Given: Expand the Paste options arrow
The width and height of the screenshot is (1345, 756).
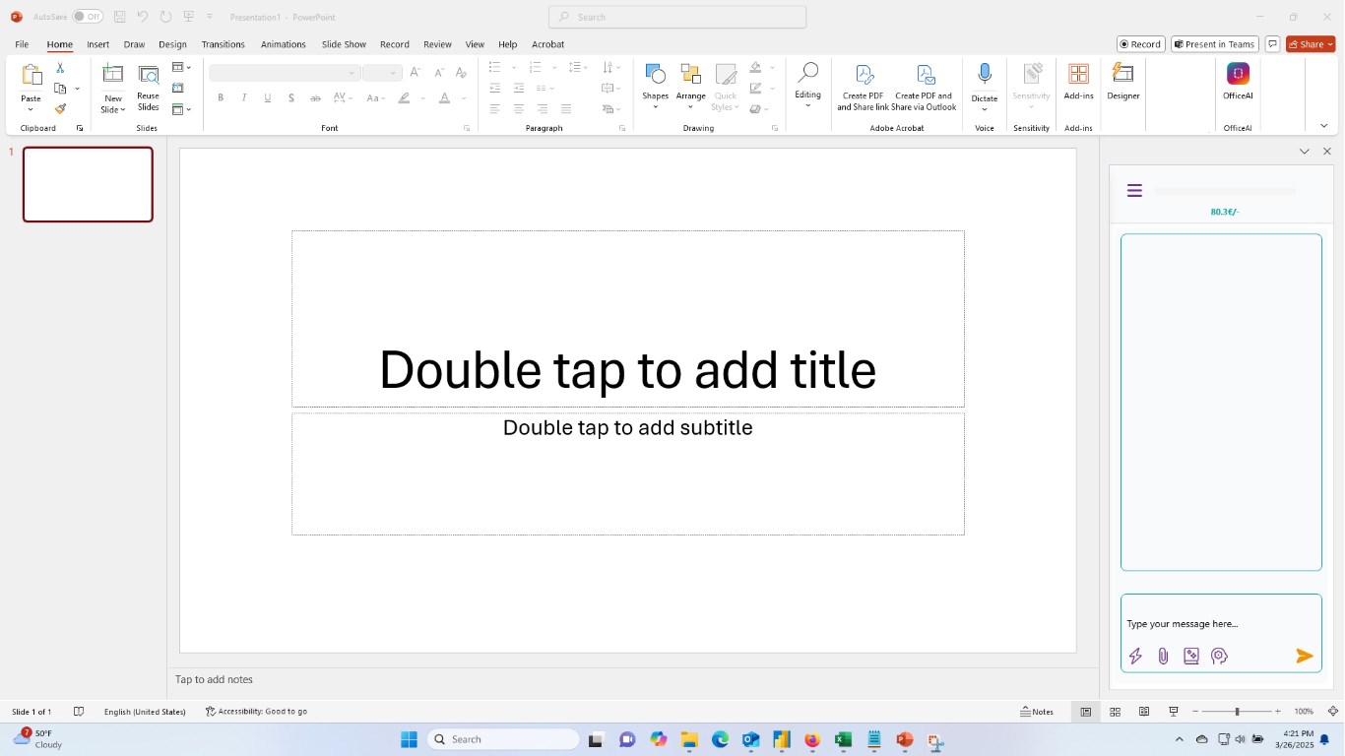Looking at the screenshot, I should 31,109.
